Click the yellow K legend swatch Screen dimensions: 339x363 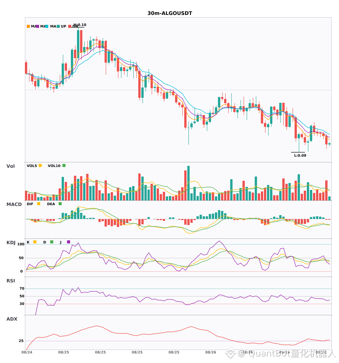pos(35,242)
